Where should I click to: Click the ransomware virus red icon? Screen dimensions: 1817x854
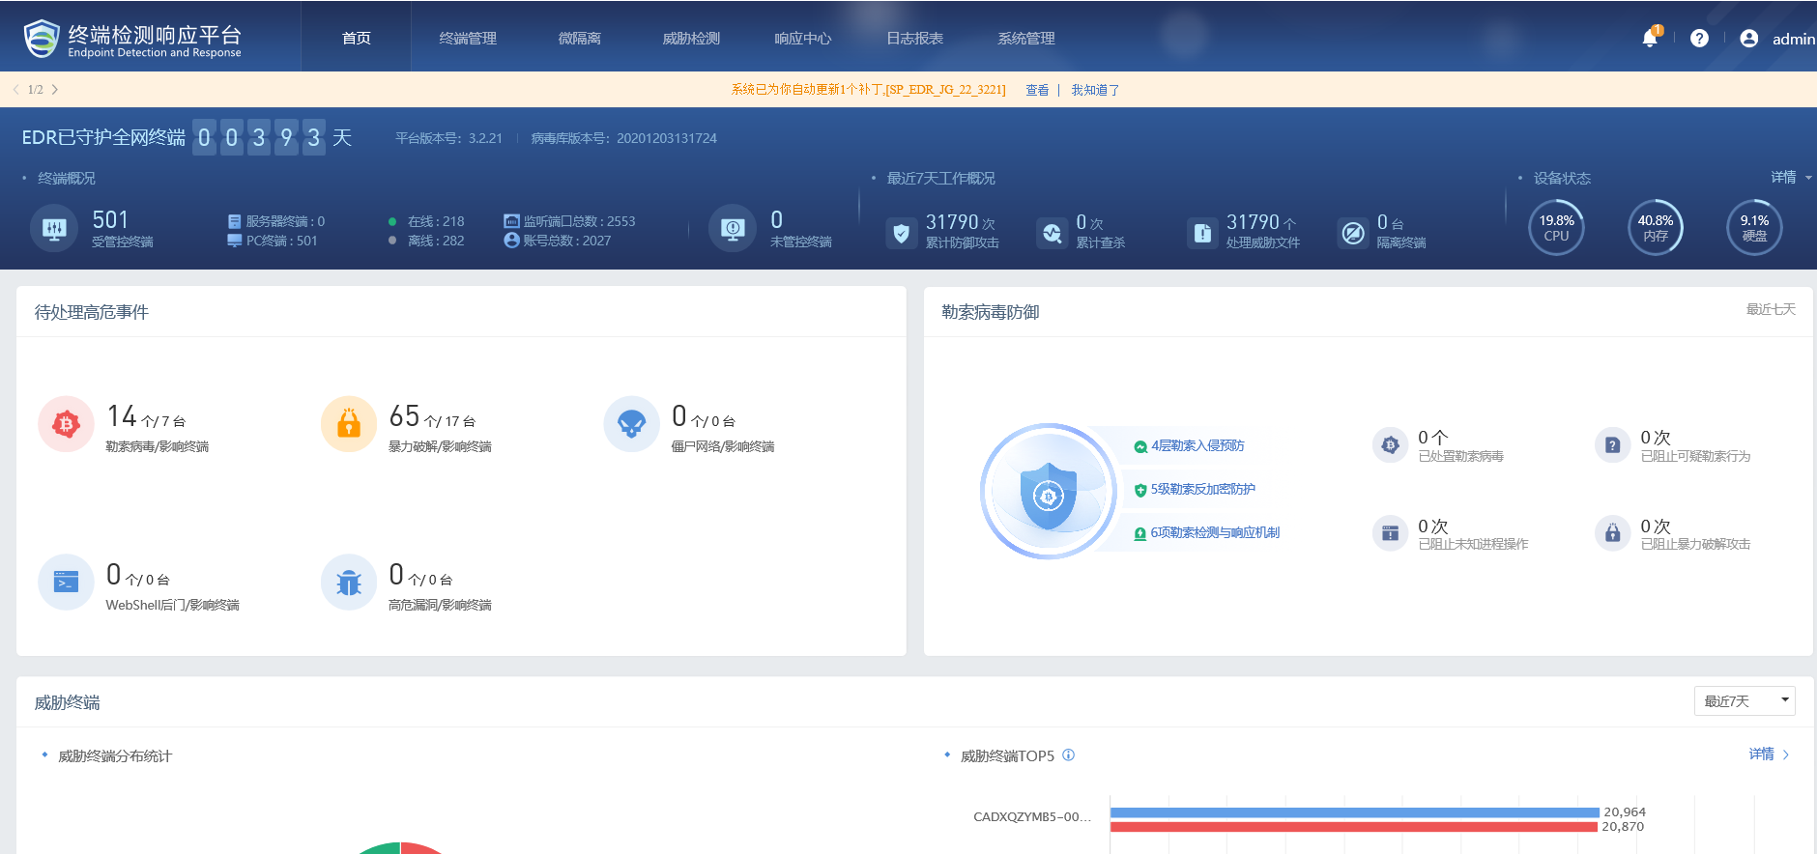click(66, 424)
